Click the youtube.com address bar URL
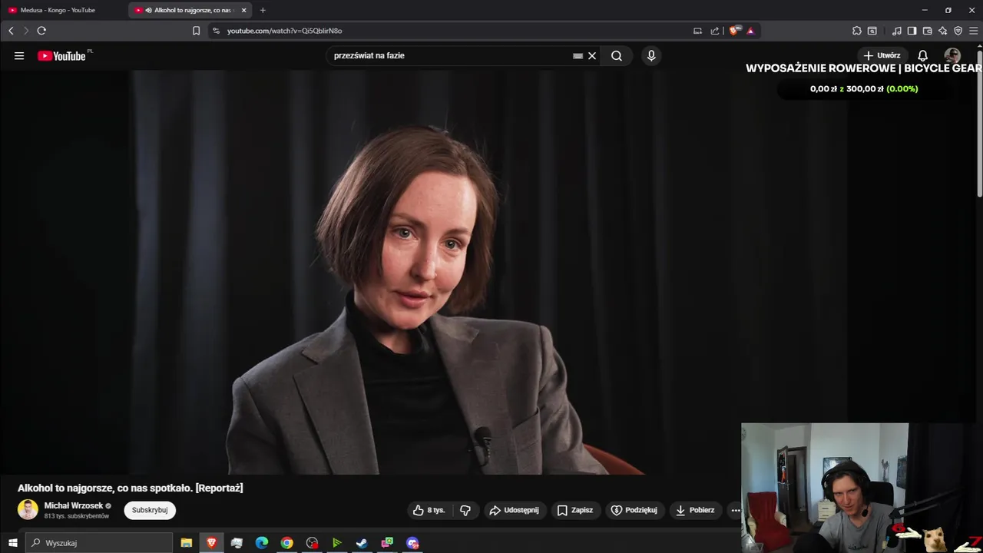983x553 pixels. 284,31
